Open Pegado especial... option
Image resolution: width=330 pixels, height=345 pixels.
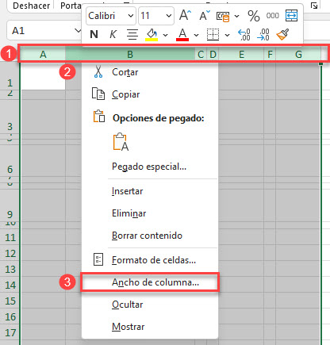pos(149,167)
